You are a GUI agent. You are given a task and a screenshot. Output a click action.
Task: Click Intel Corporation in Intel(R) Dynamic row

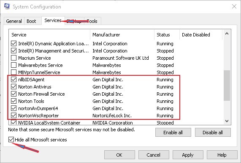110,44
